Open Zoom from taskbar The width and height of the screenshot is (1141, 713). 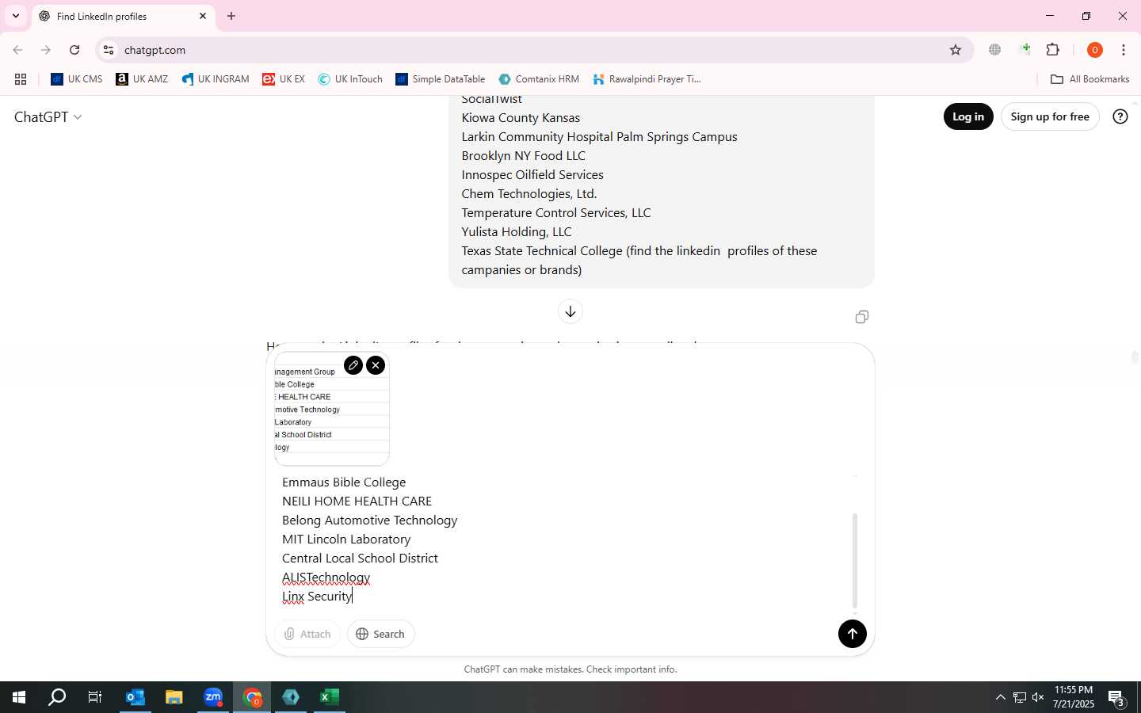tap(213, 697)
